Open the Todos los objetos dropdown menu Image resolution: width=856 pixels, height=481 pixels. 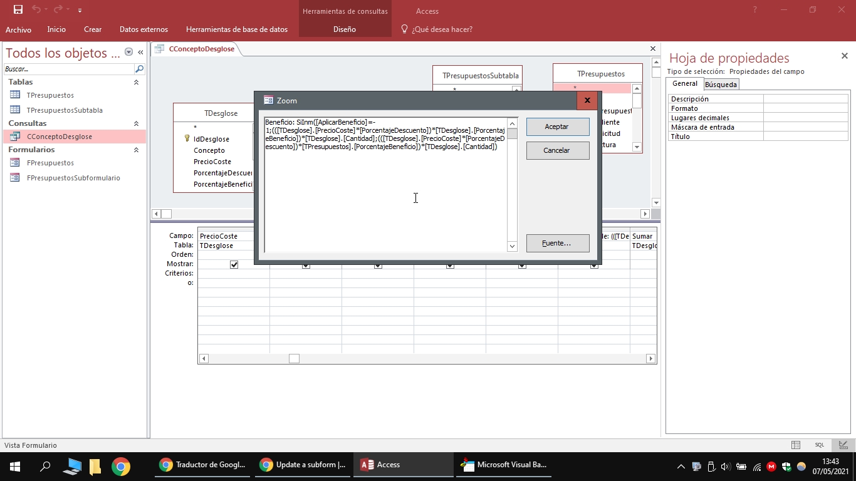point(128,53)
